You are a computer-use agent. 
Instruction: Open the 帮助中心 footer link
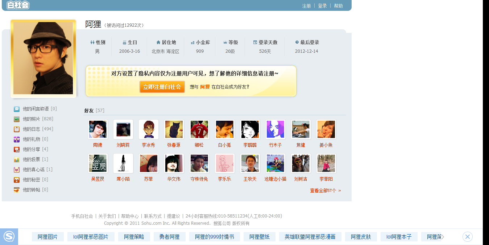[130, 216]
